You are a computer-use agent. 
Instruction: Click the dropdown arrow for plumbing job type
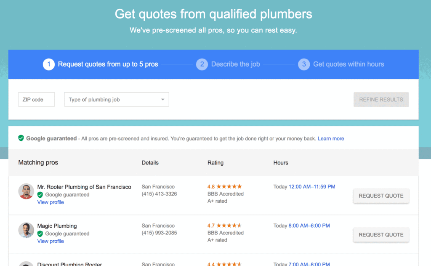coord(162,99)
